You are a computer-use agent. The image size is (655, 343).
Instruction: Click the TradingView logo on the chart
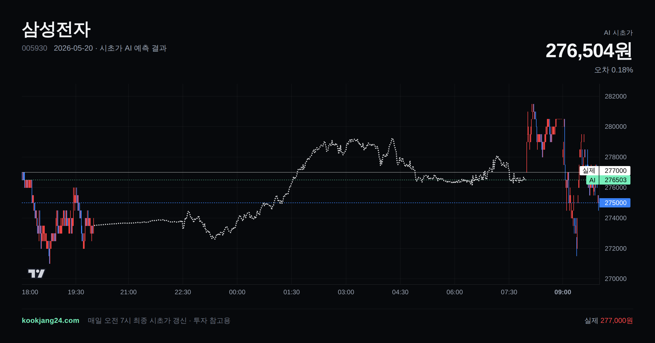36,273
